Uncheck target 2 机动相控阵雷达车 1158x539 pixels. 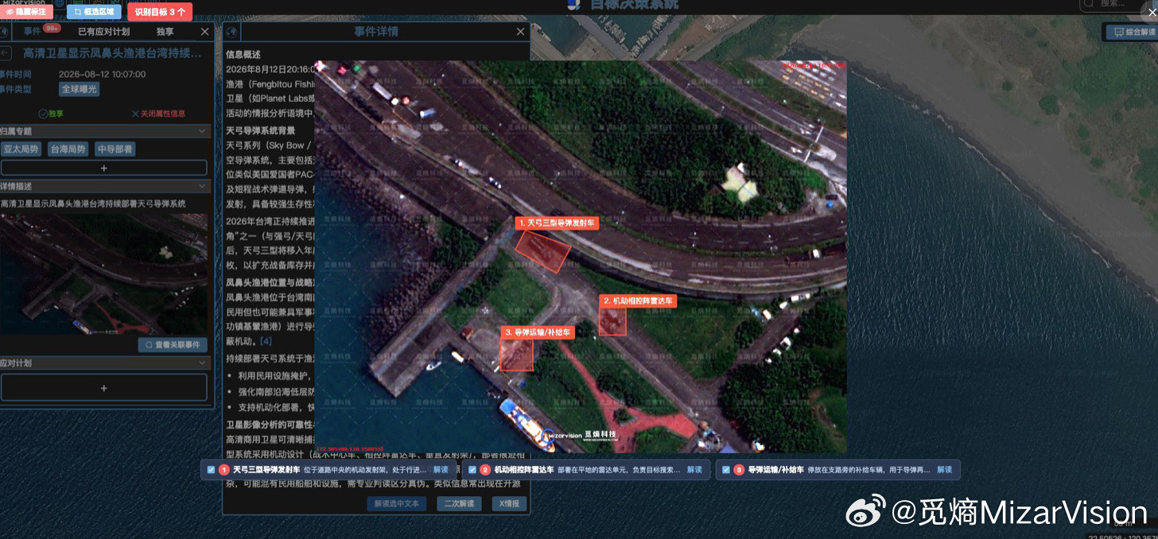point(472,470)
